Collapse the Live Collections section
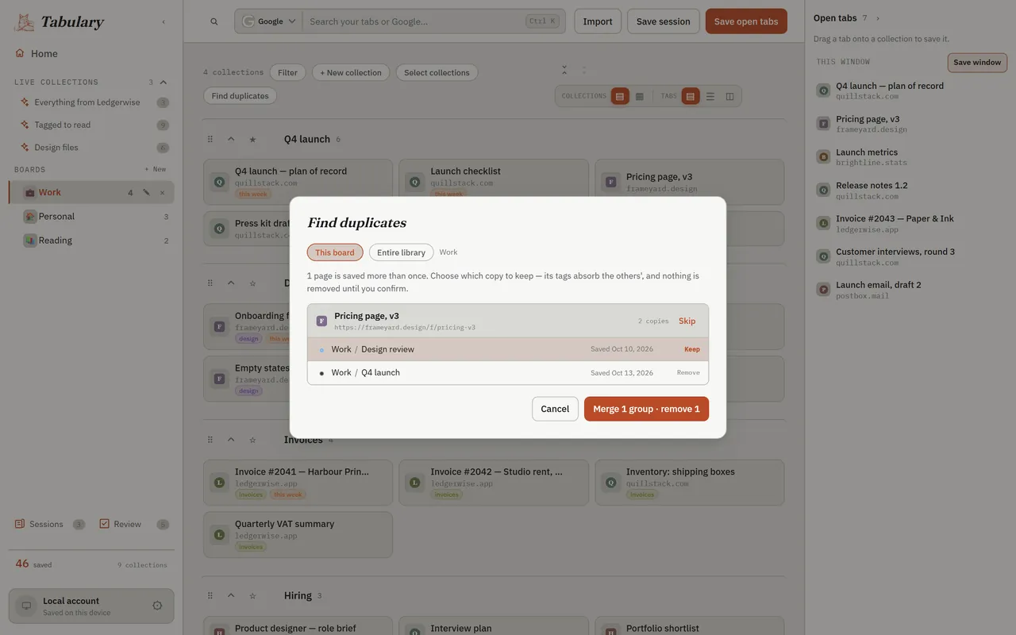The image size is (1016, 635). pyautogui.click(x=164, y=82)
